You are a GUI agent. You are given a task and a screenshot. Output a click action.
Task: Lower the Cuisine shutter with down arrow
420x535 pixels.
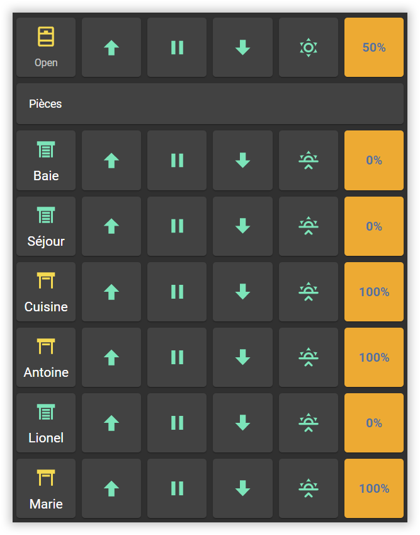coord(242,292)
